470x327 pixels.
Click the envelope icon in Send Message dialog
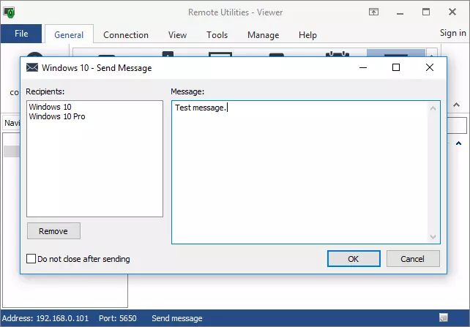pos(32,68)
